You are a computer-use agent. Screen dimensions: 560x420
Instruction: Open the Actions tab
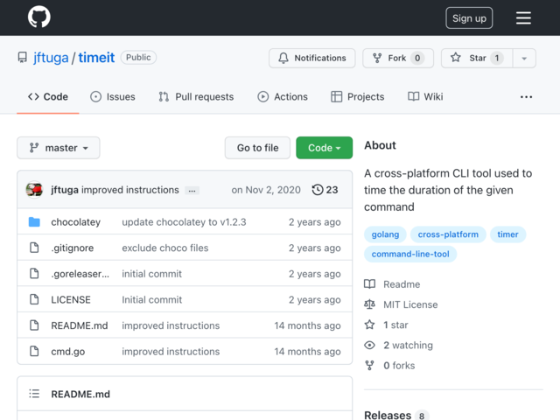[283, 97]
